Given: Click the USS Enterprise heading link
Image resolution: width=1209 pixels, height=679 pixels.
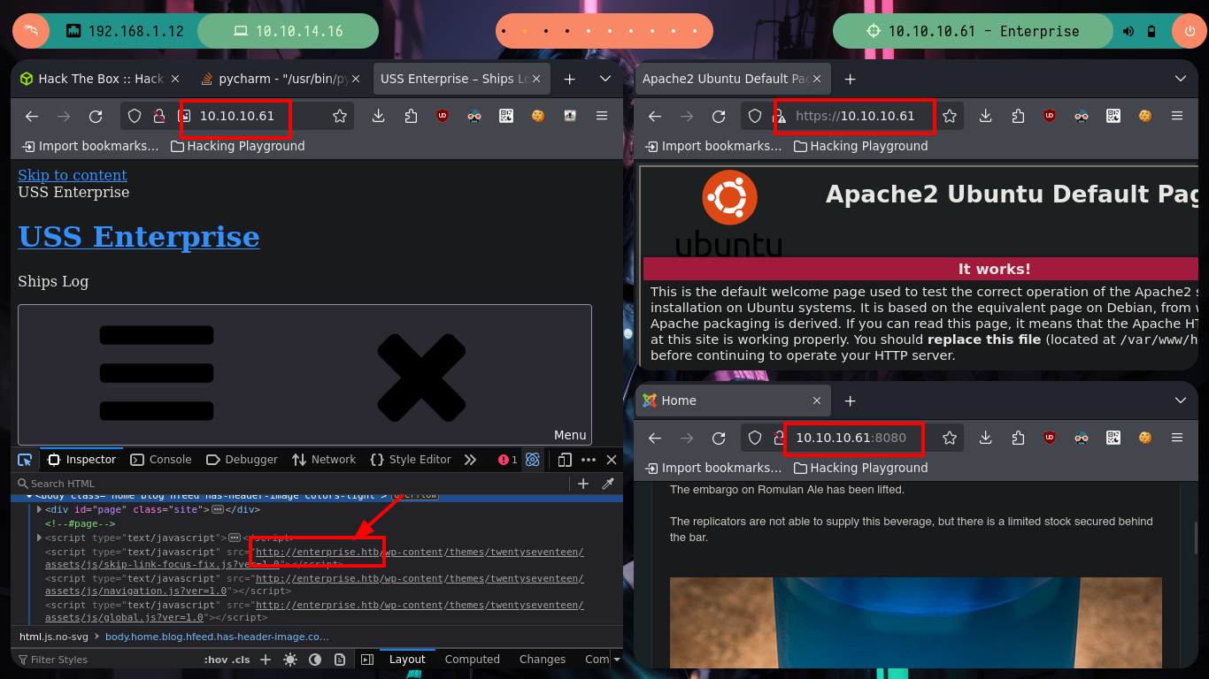Looking at the screenshot, I should 139,237.
